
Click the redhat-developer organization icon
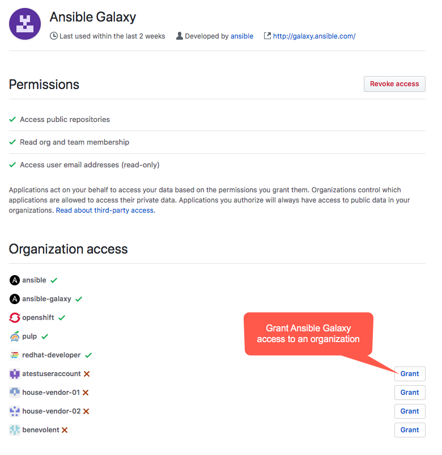pyautogui.click(x=15, y=355)
